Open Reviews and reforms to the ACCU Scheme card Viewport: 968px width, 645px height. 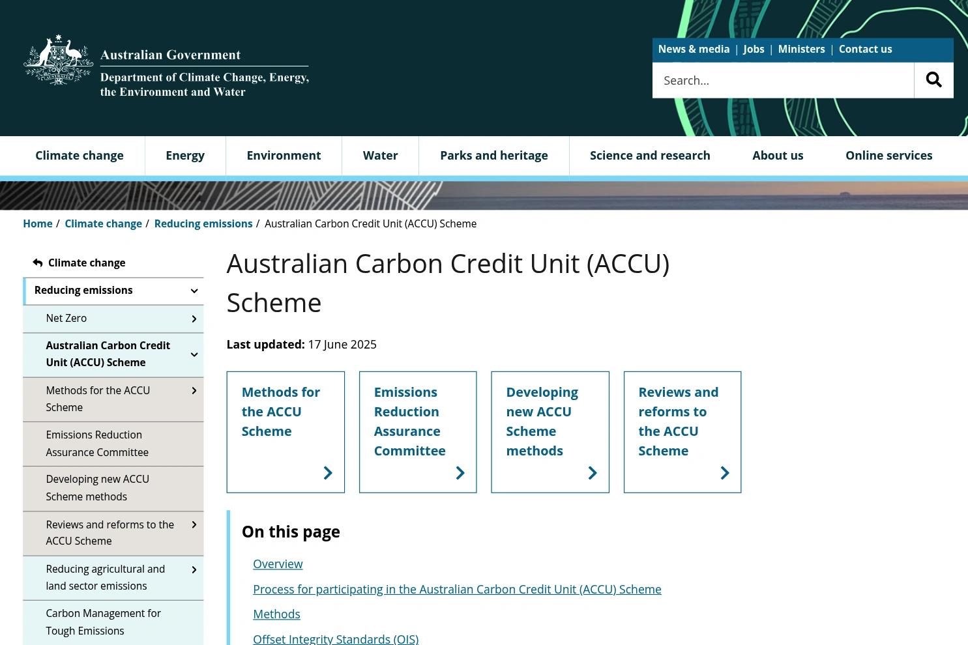pos(682,432)
